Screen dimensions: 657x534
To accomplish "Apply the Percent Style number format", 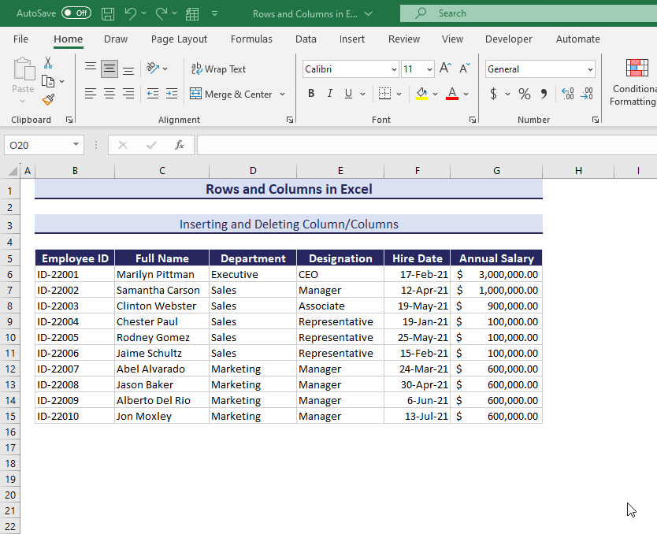I will [524, 93].
